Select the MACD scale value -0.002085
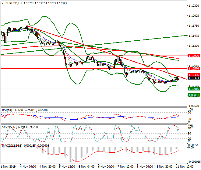Image resolution: width=201 pixels, height=170 pixels. pos(194,162)
